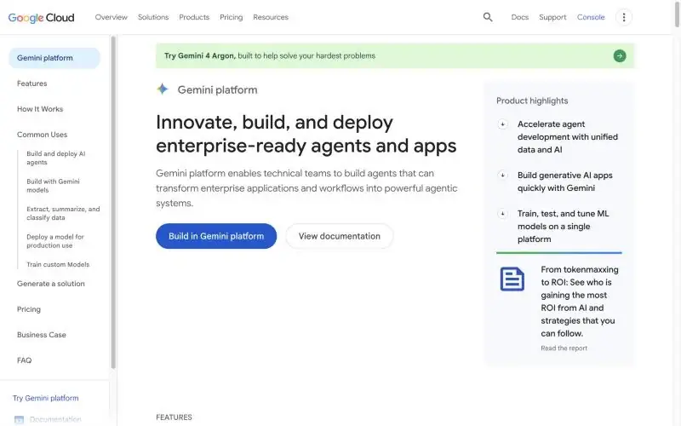The width and height of the screenshot is (681, 426).
Task: Click the Try Gemini 4 Argon banner text
Action: (270, 56)
